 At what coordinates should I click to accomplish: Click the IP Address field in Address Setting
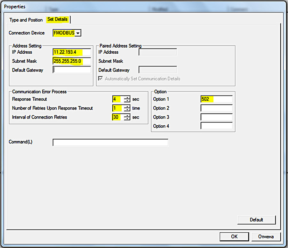point(72,52)
